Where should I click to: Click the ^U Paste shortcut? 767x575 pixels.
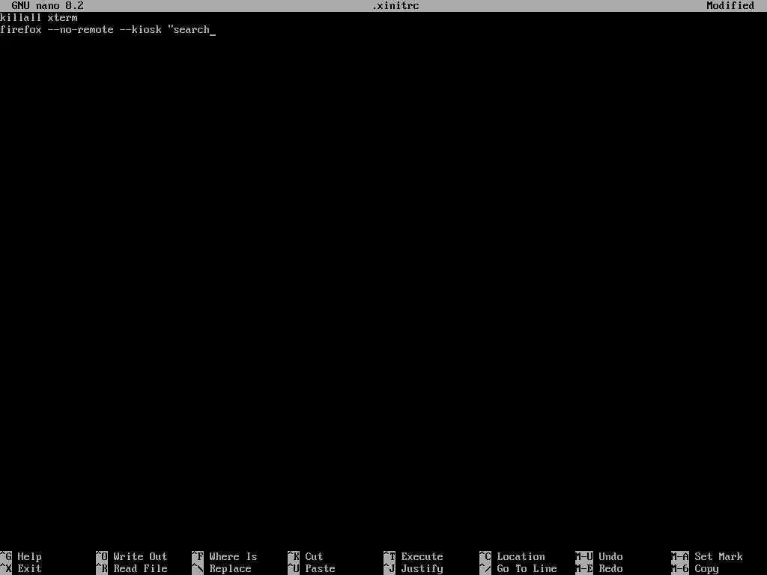pyautogui.click(x=312, y=569)
